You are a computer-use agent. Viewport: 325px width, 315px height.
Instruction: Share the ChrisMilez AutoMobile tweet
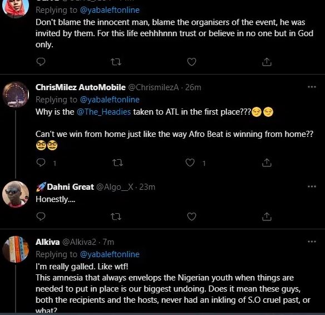tap(267, 163)
